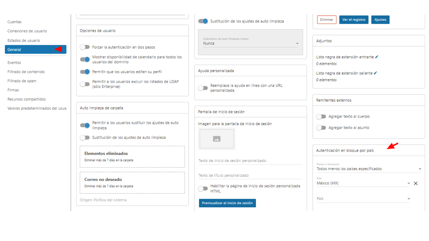Go to Firmas section

click(x=13, y=90)
